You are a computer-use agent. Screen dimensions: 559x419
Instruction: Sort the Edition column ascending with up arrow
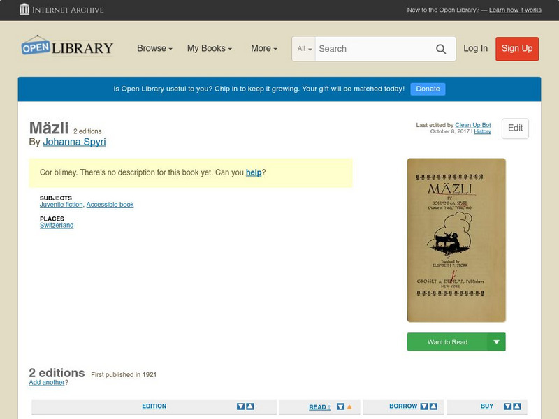pyautogui.click(x=249, y=406)
